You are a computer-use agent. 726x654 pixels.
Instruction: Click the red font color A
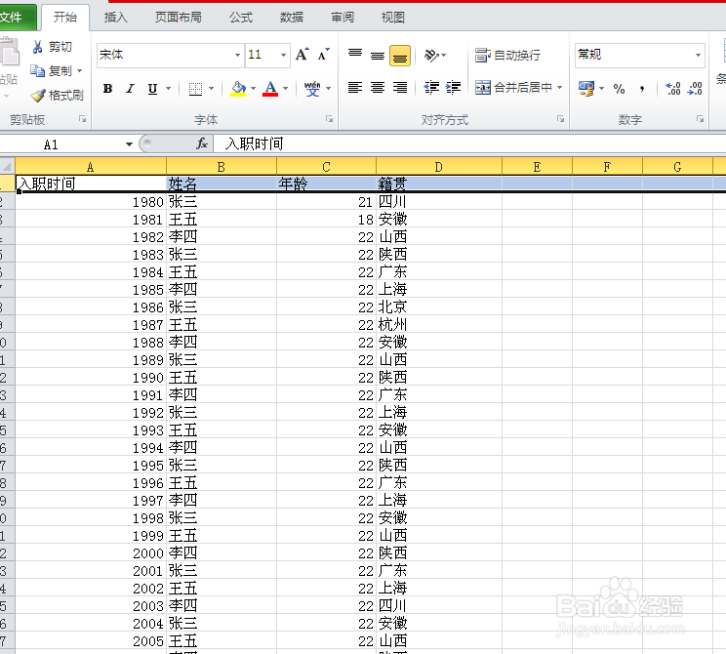[270, 89]
